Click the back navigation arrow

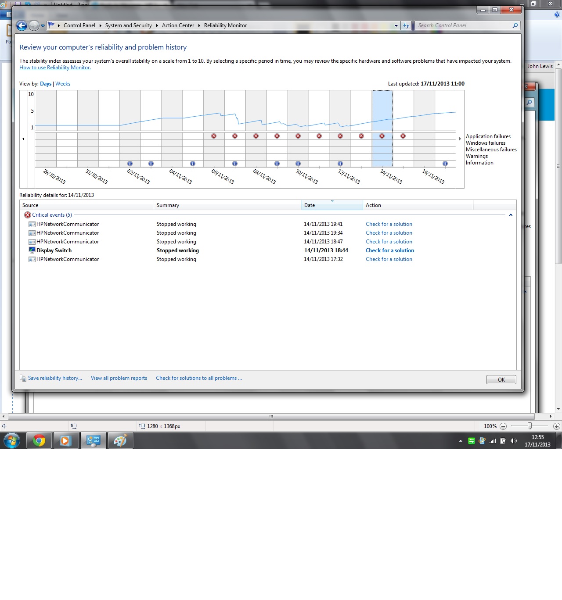(x=21, y=25)
